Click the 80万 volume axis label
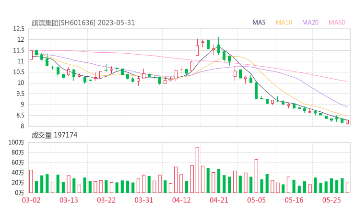Image resolution: width=355 pixels, height=211 pixels. 18,152
